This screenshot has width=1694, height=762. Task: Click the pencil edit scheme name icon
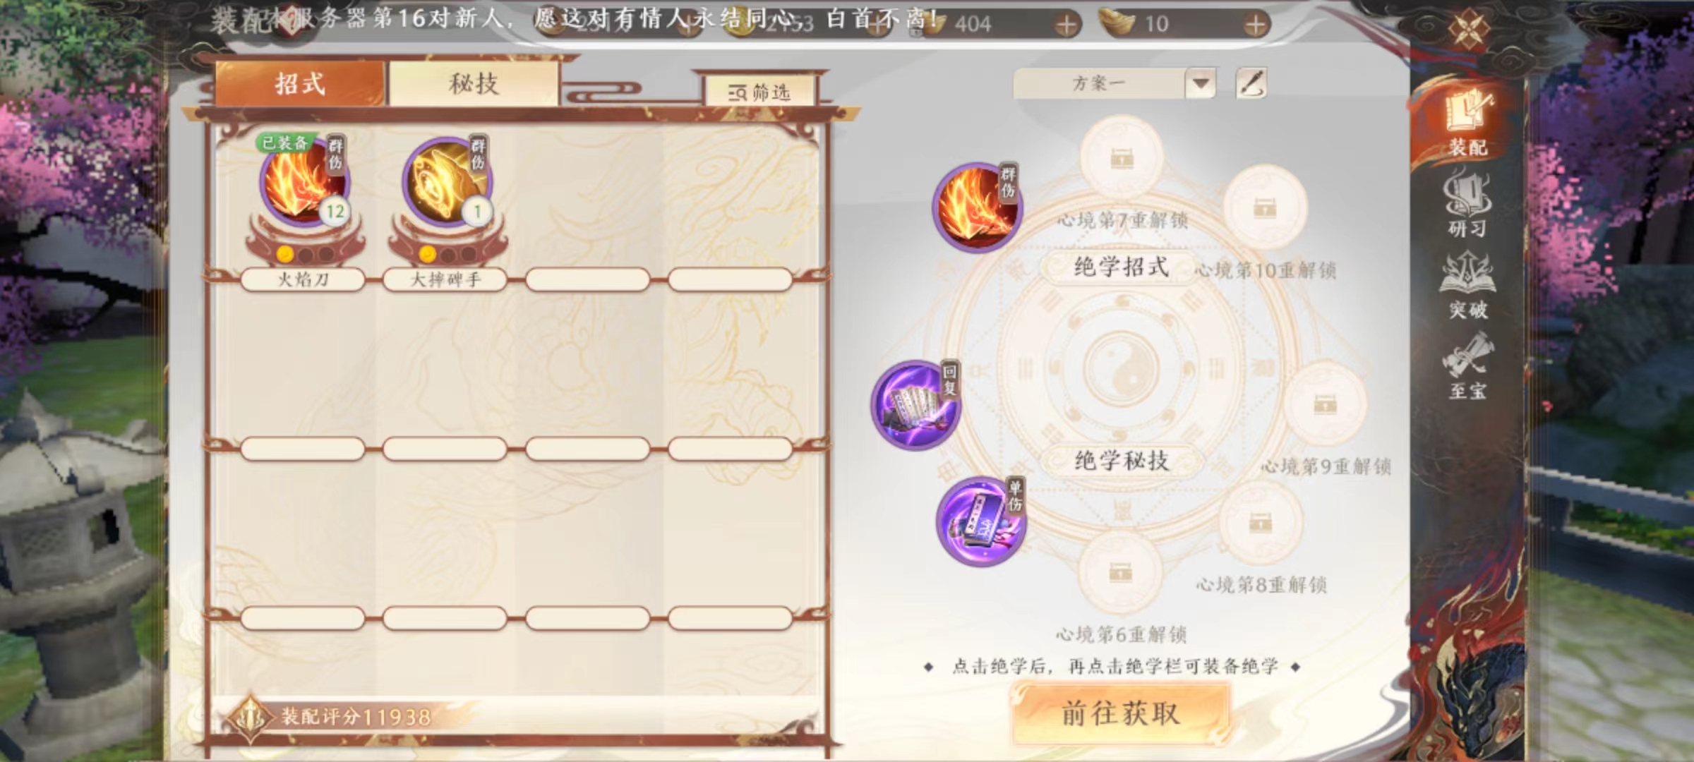pos(1251,84)
